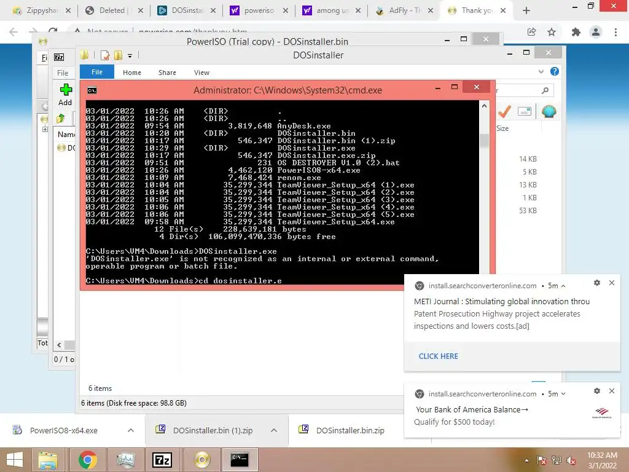
Task: Click the 14 KB size entry
Action: [x=528, y=159]
